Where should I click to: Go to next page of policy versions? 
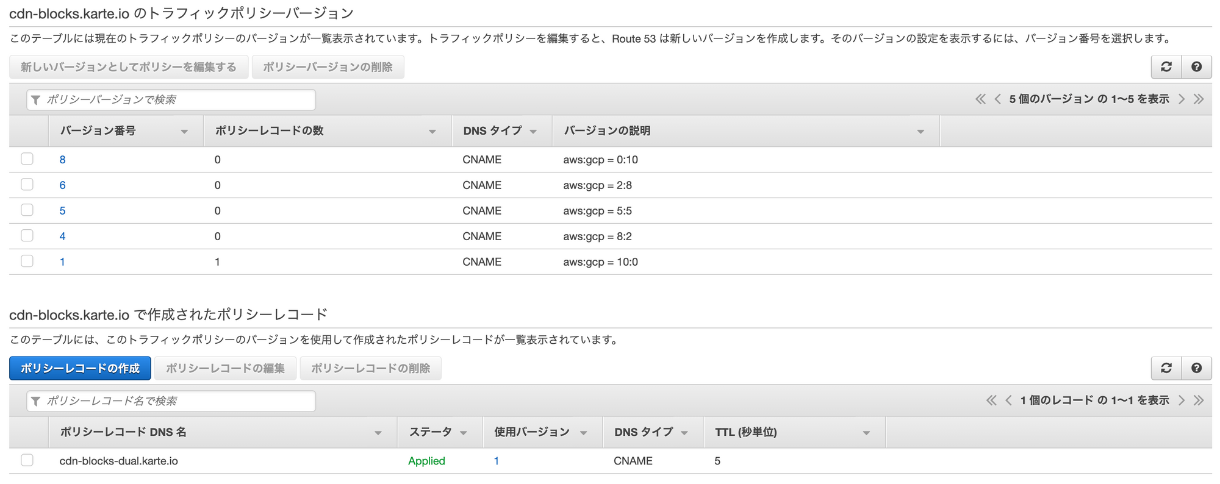click(1182, 99)
